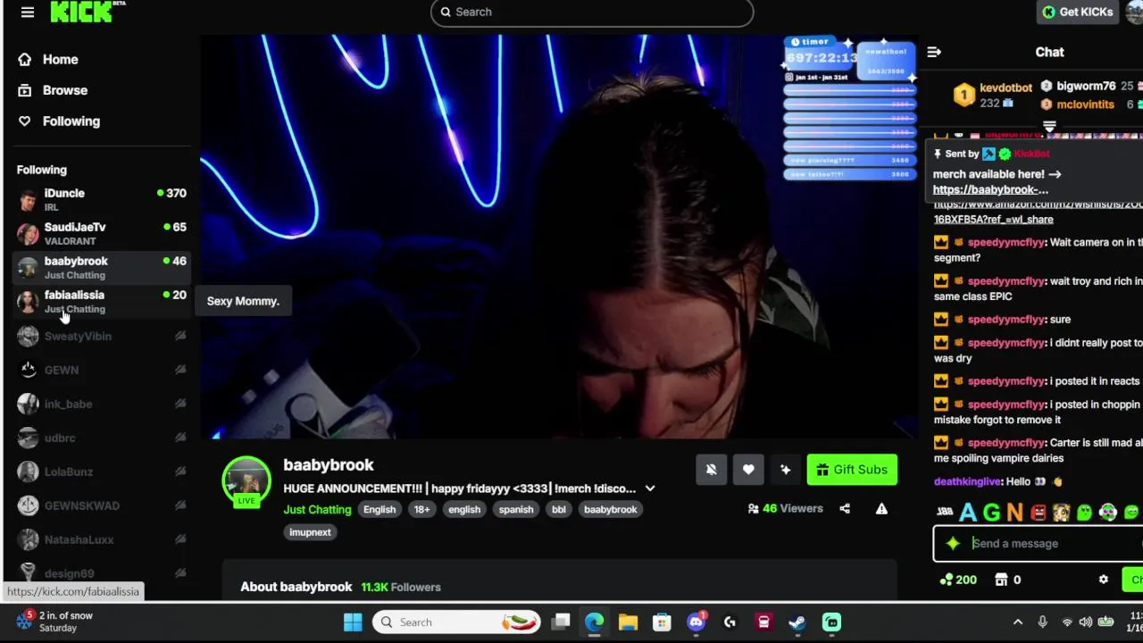Click the 18+ tag

(x=421, y=509)
